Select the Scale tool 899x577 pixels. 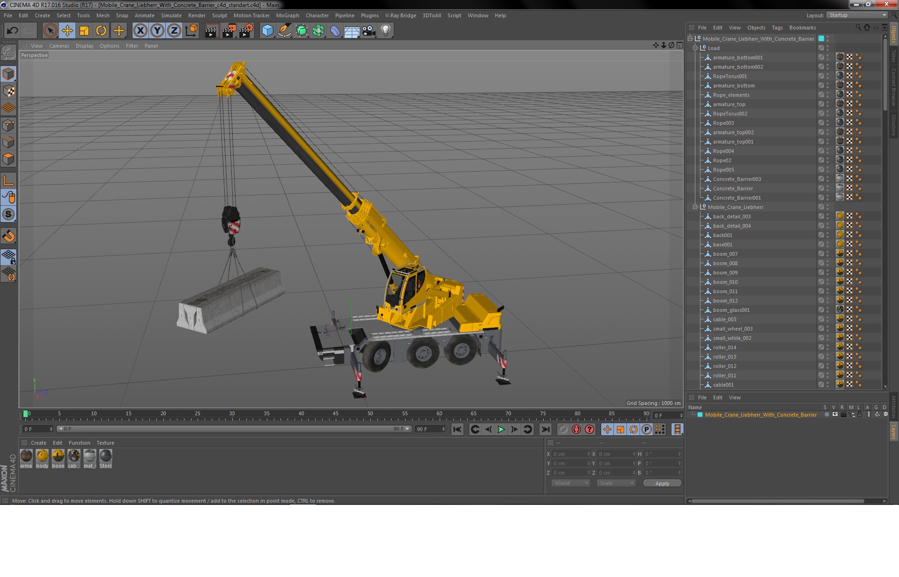pos(84,31)
